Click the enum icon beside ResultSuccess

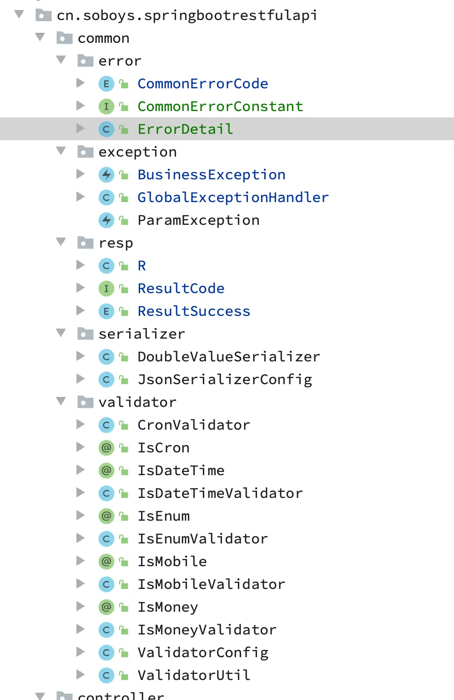(x=106, y=311)
